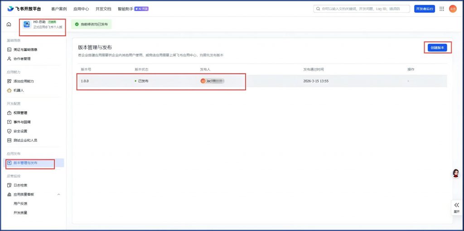Click the 开发者后台 button
The height and width of the screenshot is (231, 464).
[424, 9]
